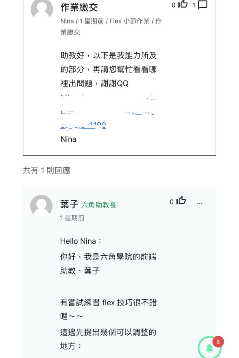Open the three-dot options menu on 葉子's reply

point(199,203)
